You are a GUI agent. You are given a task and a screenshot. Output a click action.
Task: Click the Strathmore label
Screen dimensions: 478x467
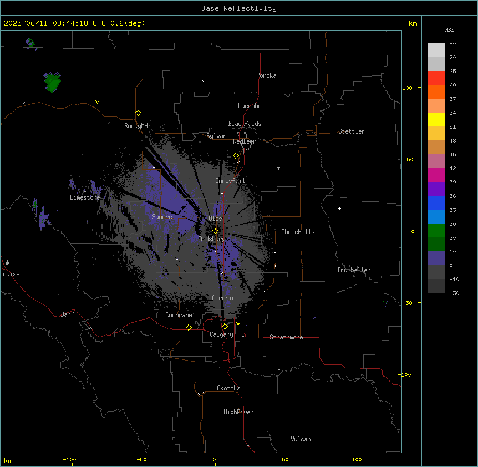[x=286, y=337]
